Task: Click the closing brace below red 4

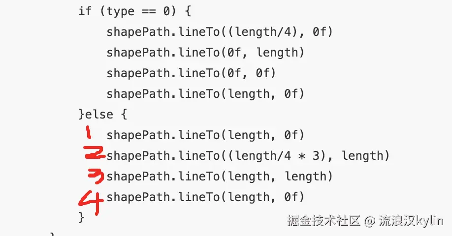Action: [82, 217]
